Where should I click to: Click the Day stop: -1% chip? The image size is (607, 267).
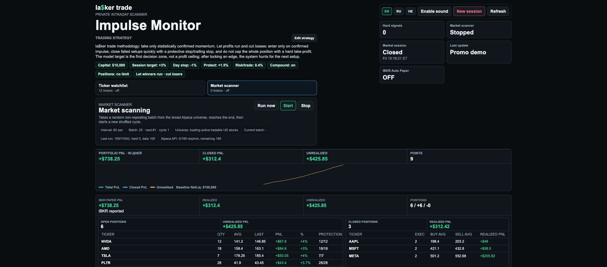click(185, 65)
